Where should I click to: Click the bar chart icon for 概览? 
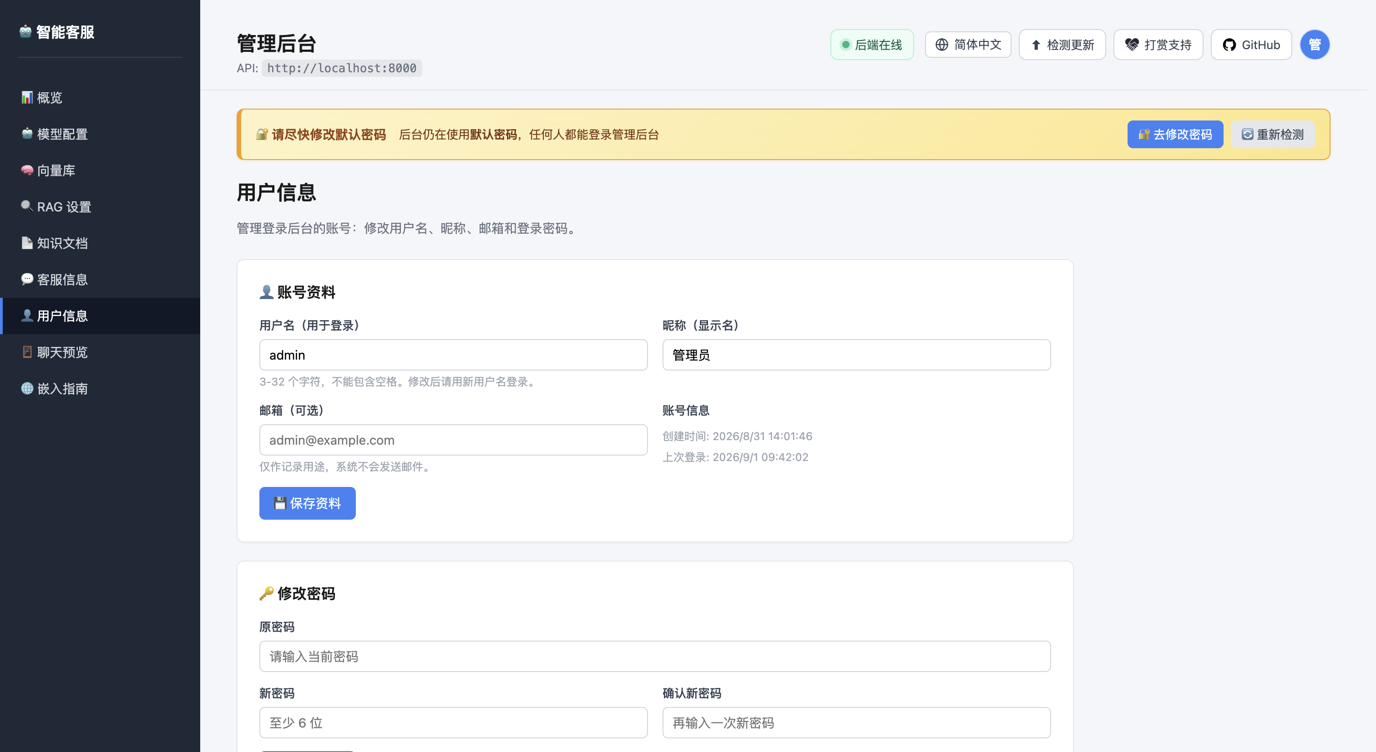(x=27, y=98)
